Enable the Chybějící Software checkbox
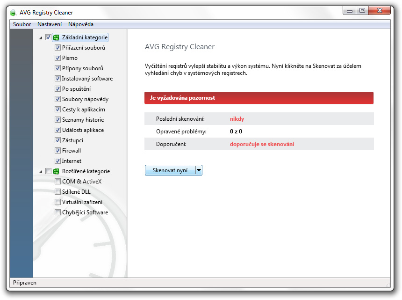This screenshot has width=402, height=300. point(57,212)
